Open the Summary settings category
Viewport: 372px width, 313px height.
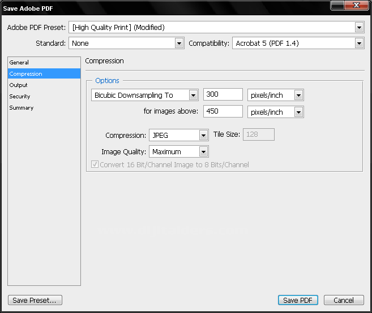click(x=44, y=108)
